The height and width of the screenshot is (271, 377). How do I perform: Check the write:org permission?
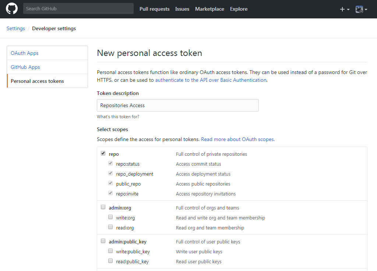[110, 217]
